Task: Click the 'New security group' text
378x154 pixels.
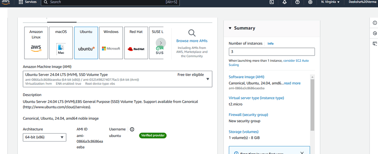Action: tap(245, 121)
